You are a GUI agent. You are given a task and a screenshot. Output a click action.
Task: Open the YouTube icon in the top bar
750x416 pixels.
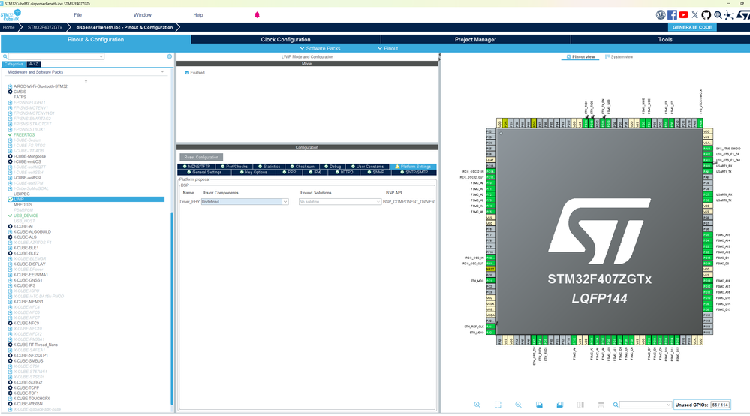click(x=684, y=14)
